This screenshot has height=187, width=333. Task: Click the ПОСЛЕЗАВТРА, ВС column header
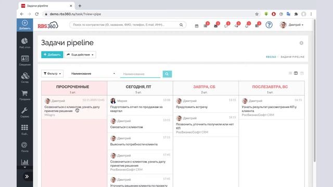pyautogui.click(x=270, y=87)
